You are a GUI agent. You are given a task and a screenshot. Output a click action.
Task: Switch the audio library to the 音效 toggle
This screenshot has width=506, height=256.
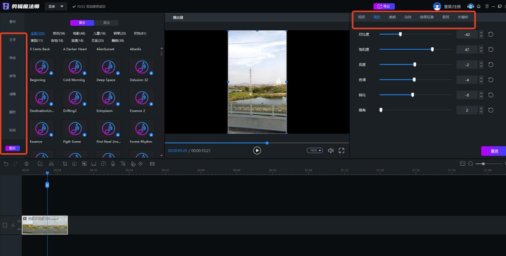coord(106,22)
